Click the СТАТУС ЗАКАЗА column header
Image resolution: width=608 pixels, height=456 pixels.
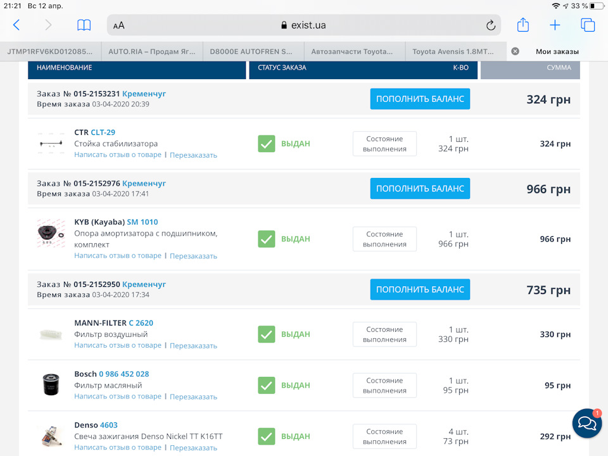pos(282,68)
